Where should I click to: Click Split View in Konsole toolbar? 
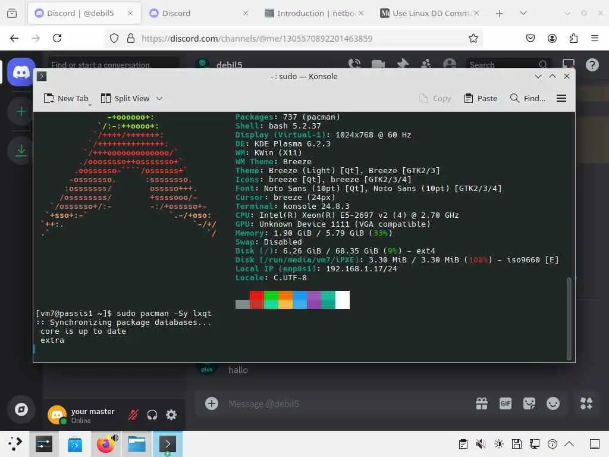pos(125,98)
